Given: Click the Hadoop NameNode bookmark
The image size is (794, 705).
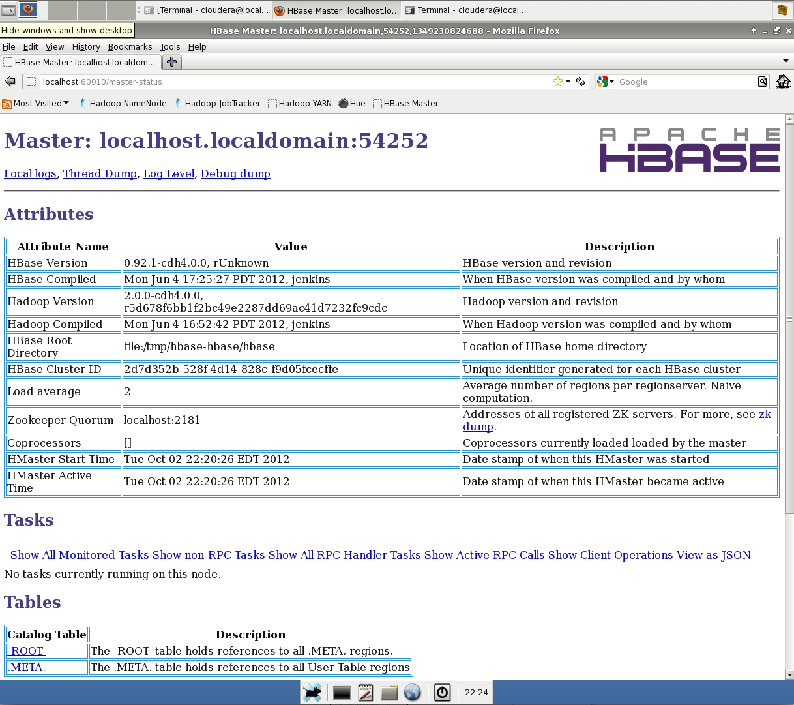Looking at the screenshot, I should (122, 103).
